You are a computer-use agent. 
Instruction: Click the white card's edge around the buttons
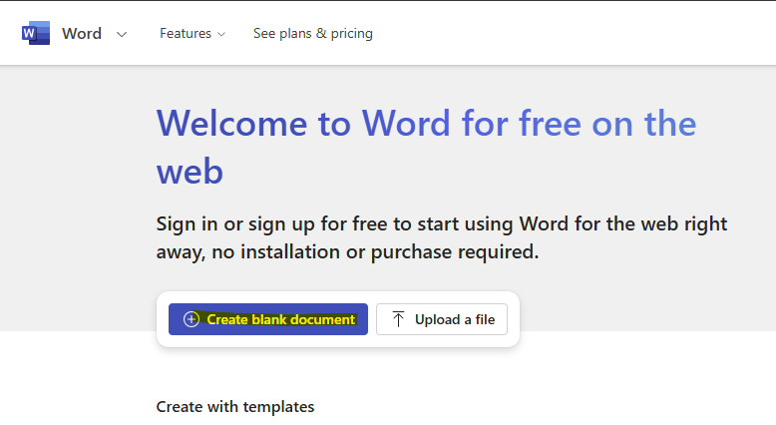(x=337, y=342)
